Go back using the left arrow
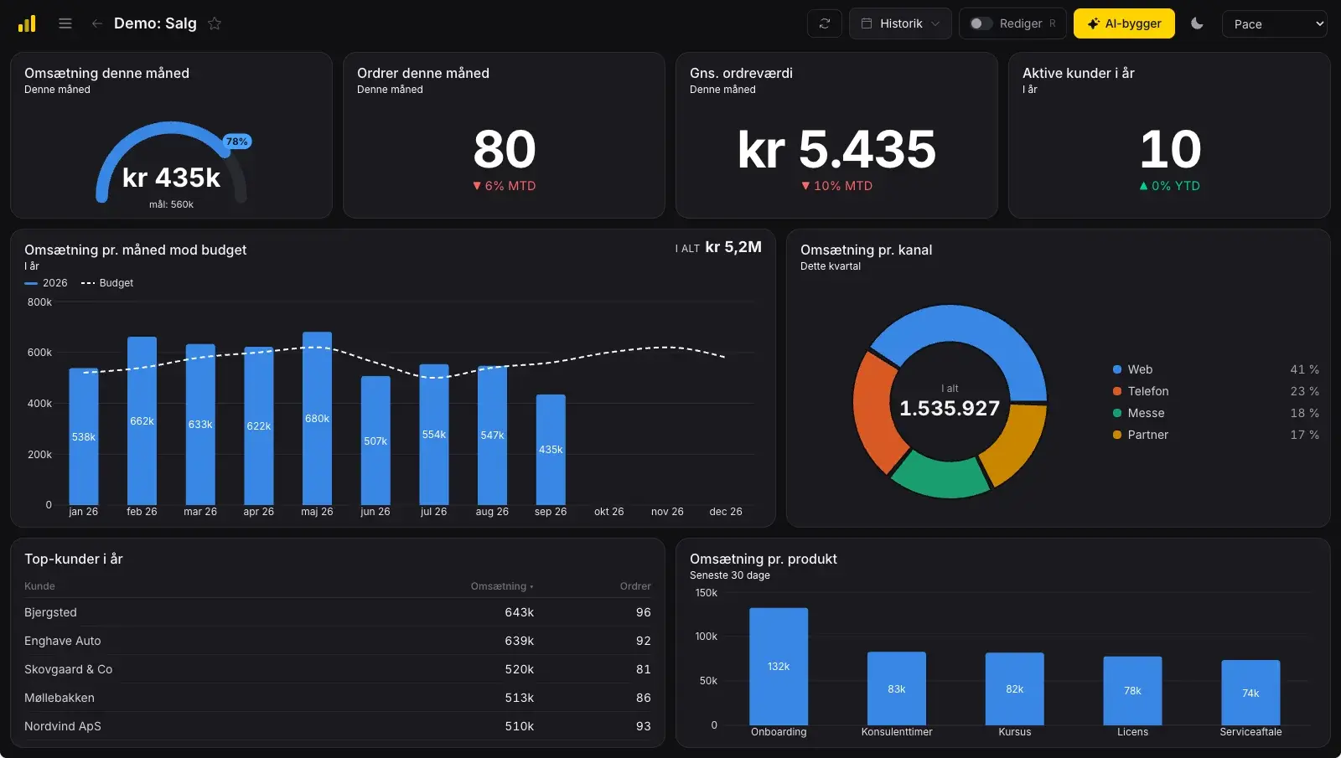1341x758 pixels. (x=97, y=23)
